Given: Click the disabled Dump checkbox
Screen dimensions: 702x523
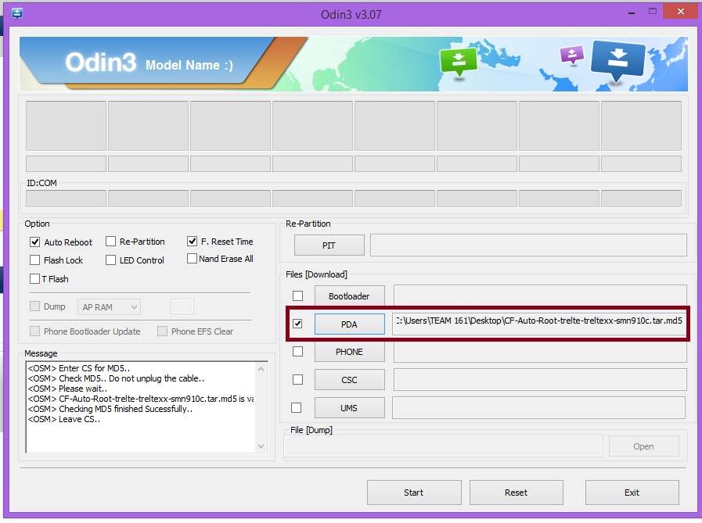Looking at the screenshot, I should [34, 306].
